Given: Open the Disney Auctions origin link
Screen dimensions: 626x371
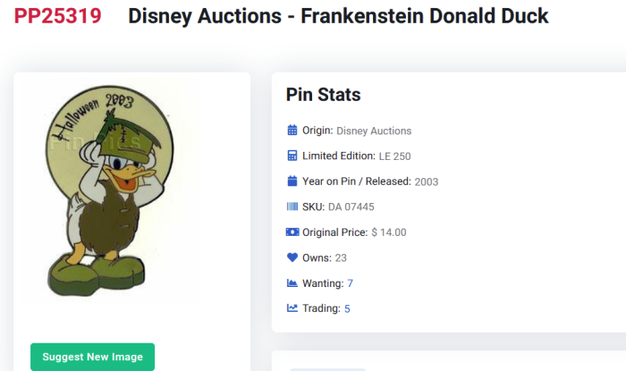Looking at the screenshot, I should (374, 131).
